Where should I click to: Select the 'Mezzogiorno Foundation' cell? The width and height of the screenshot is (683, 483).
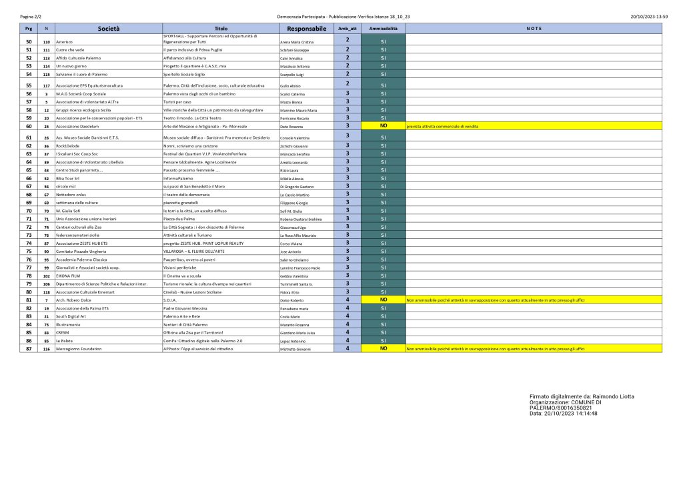(x=109, y=349)
